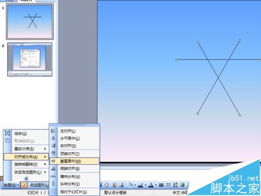
Task: Insert a diagram via the cycle icon
Action: 106,185
